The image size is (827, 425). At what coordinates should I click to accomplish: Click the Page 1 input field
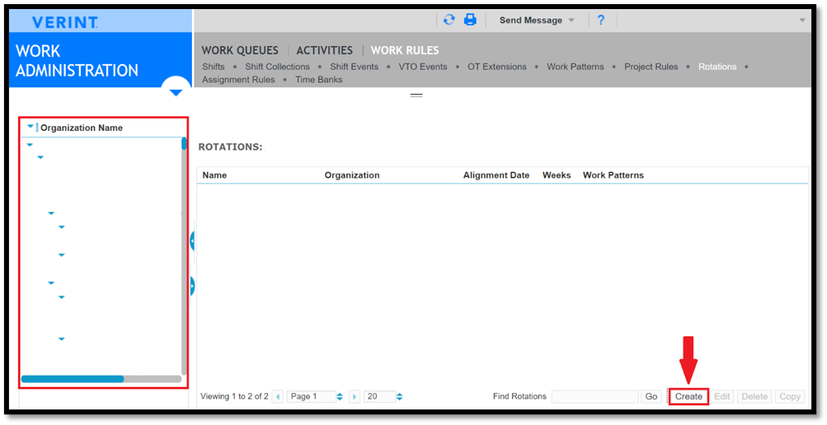coord(311,396)
